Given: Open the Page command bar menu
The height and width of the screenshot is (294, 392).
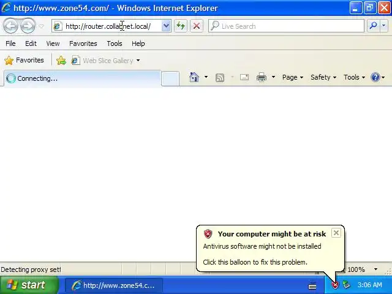Looking at the screenshot, I should [x=293, y=77].
